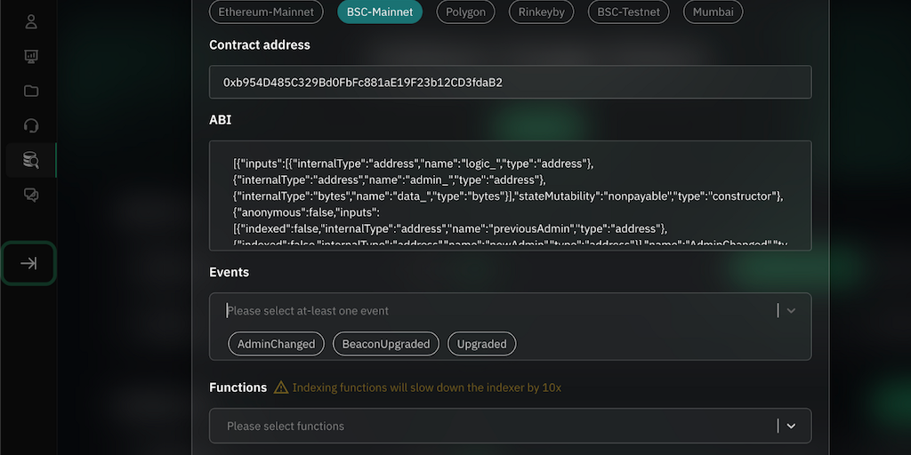Expand the Events dropdown chevron
The image size is (911, 455).
pos(791,311)
